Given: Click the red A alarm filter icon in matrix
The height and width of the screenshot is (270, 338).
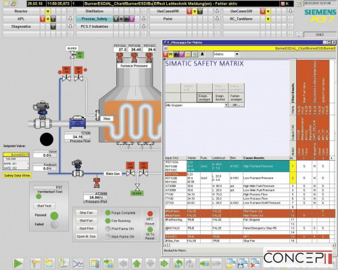Looking at the screenshot, I should point(166,54).
